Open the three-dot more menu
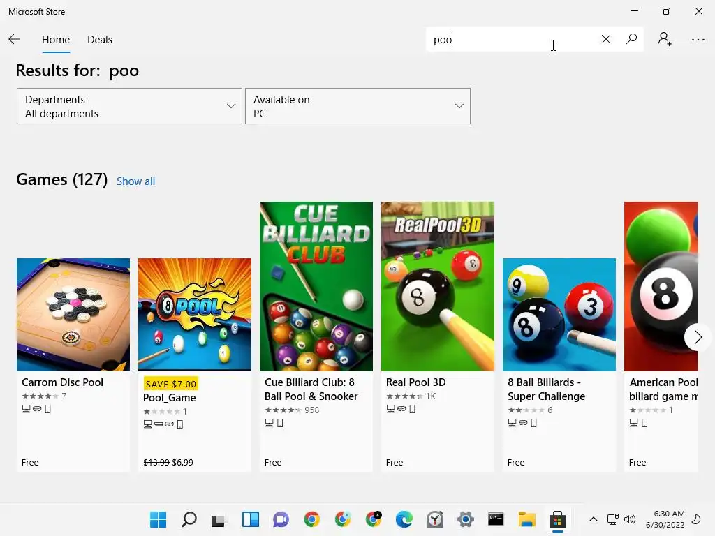715x536 pixels. tap(698, 40)
